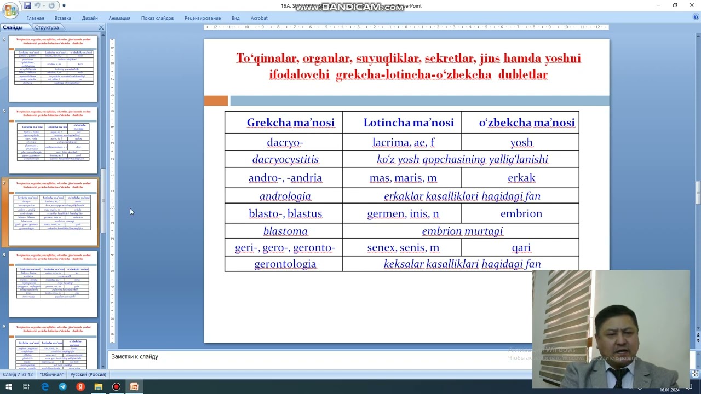Switch to the Структура pane tab

tap(47, 27)
